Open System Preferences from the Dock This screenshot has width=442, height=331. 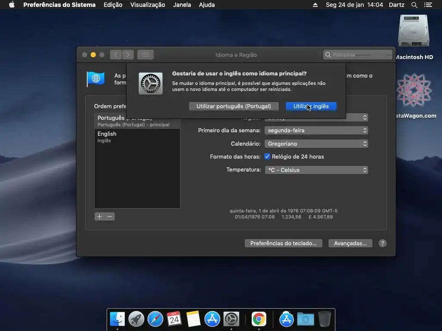231,319
